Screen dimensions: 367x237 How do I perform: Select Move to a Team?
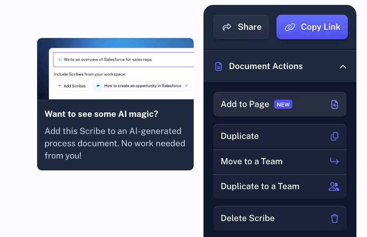point(280,161)
